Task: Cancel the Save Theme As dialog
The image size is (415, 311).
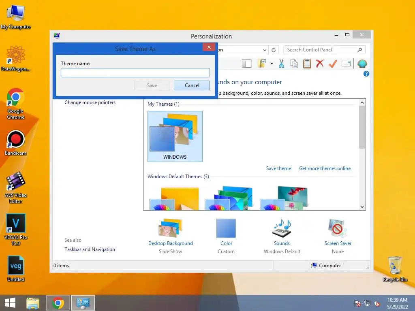Action: pos(192,85)
